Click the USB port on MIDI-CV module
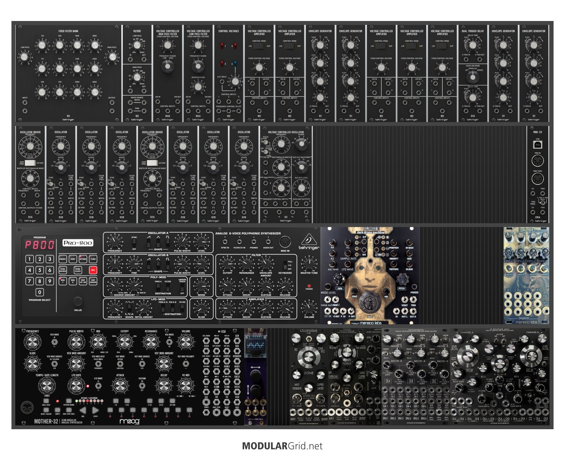The height and width of the screenshot is (454, 565). 538,145
